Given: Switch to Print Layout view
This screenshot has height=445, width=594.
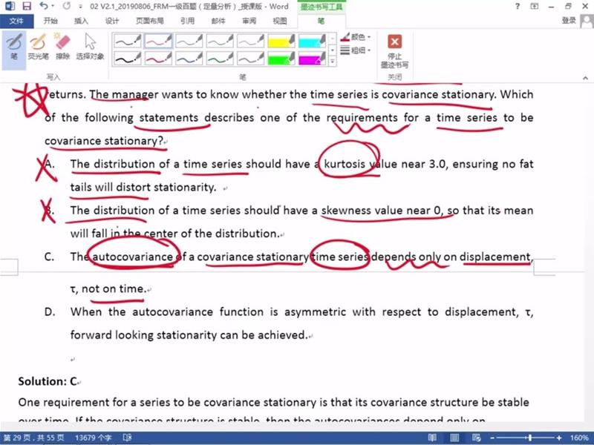Looking at the screenshot, I should tap(454, 438).
